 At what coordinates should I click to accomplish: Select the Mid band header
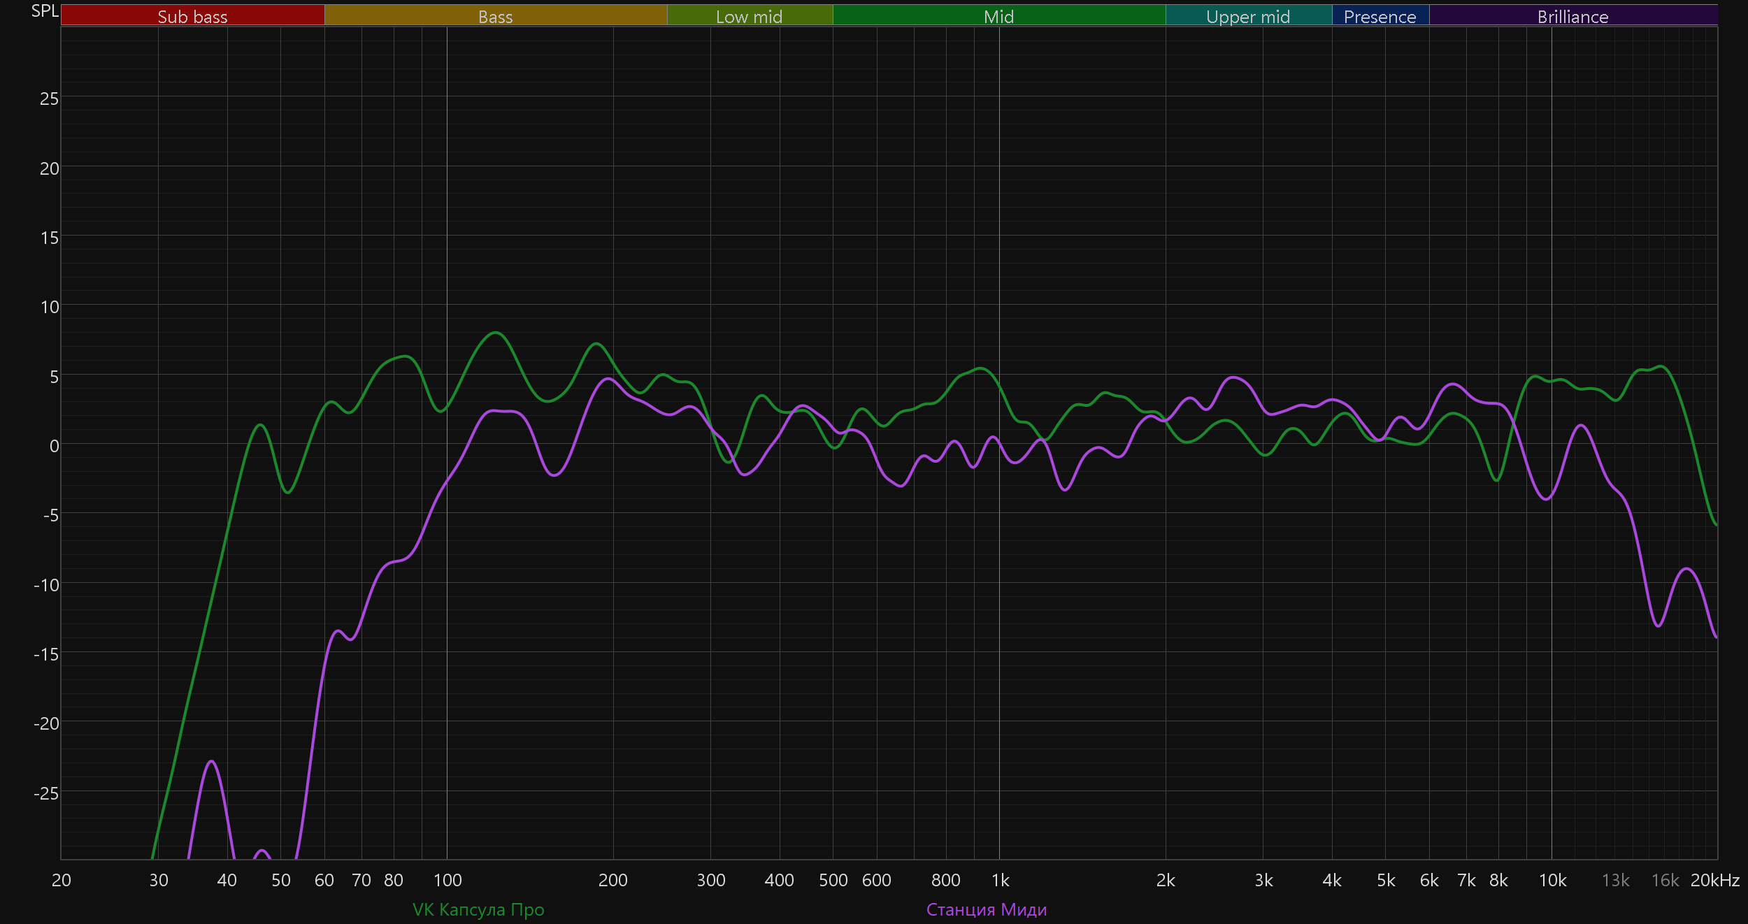998,16
